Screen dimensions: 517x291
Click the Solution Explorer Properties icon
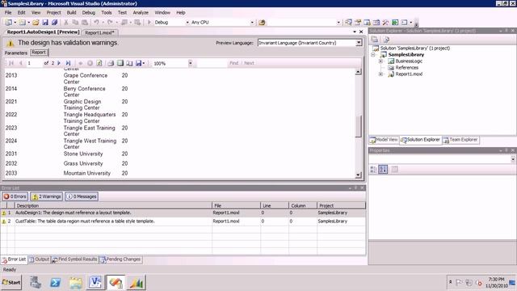375,40
